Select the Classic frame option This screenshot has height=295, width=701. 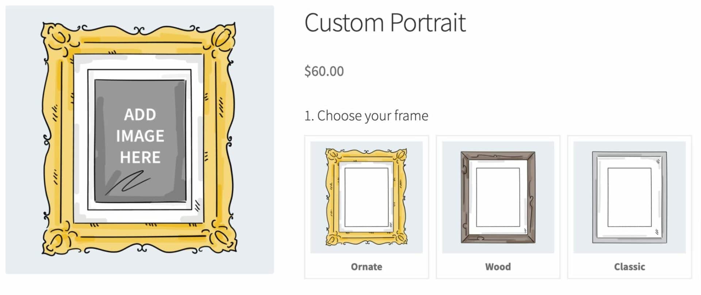click(629, 207)
